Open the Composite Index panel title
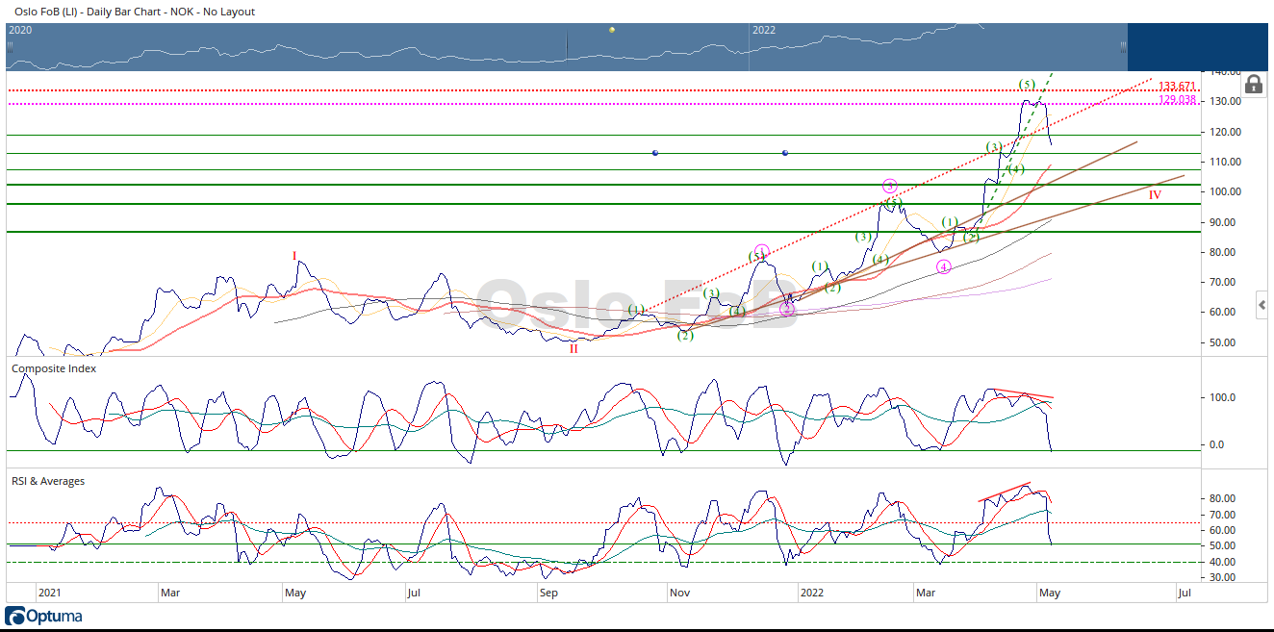 point(53,368)
